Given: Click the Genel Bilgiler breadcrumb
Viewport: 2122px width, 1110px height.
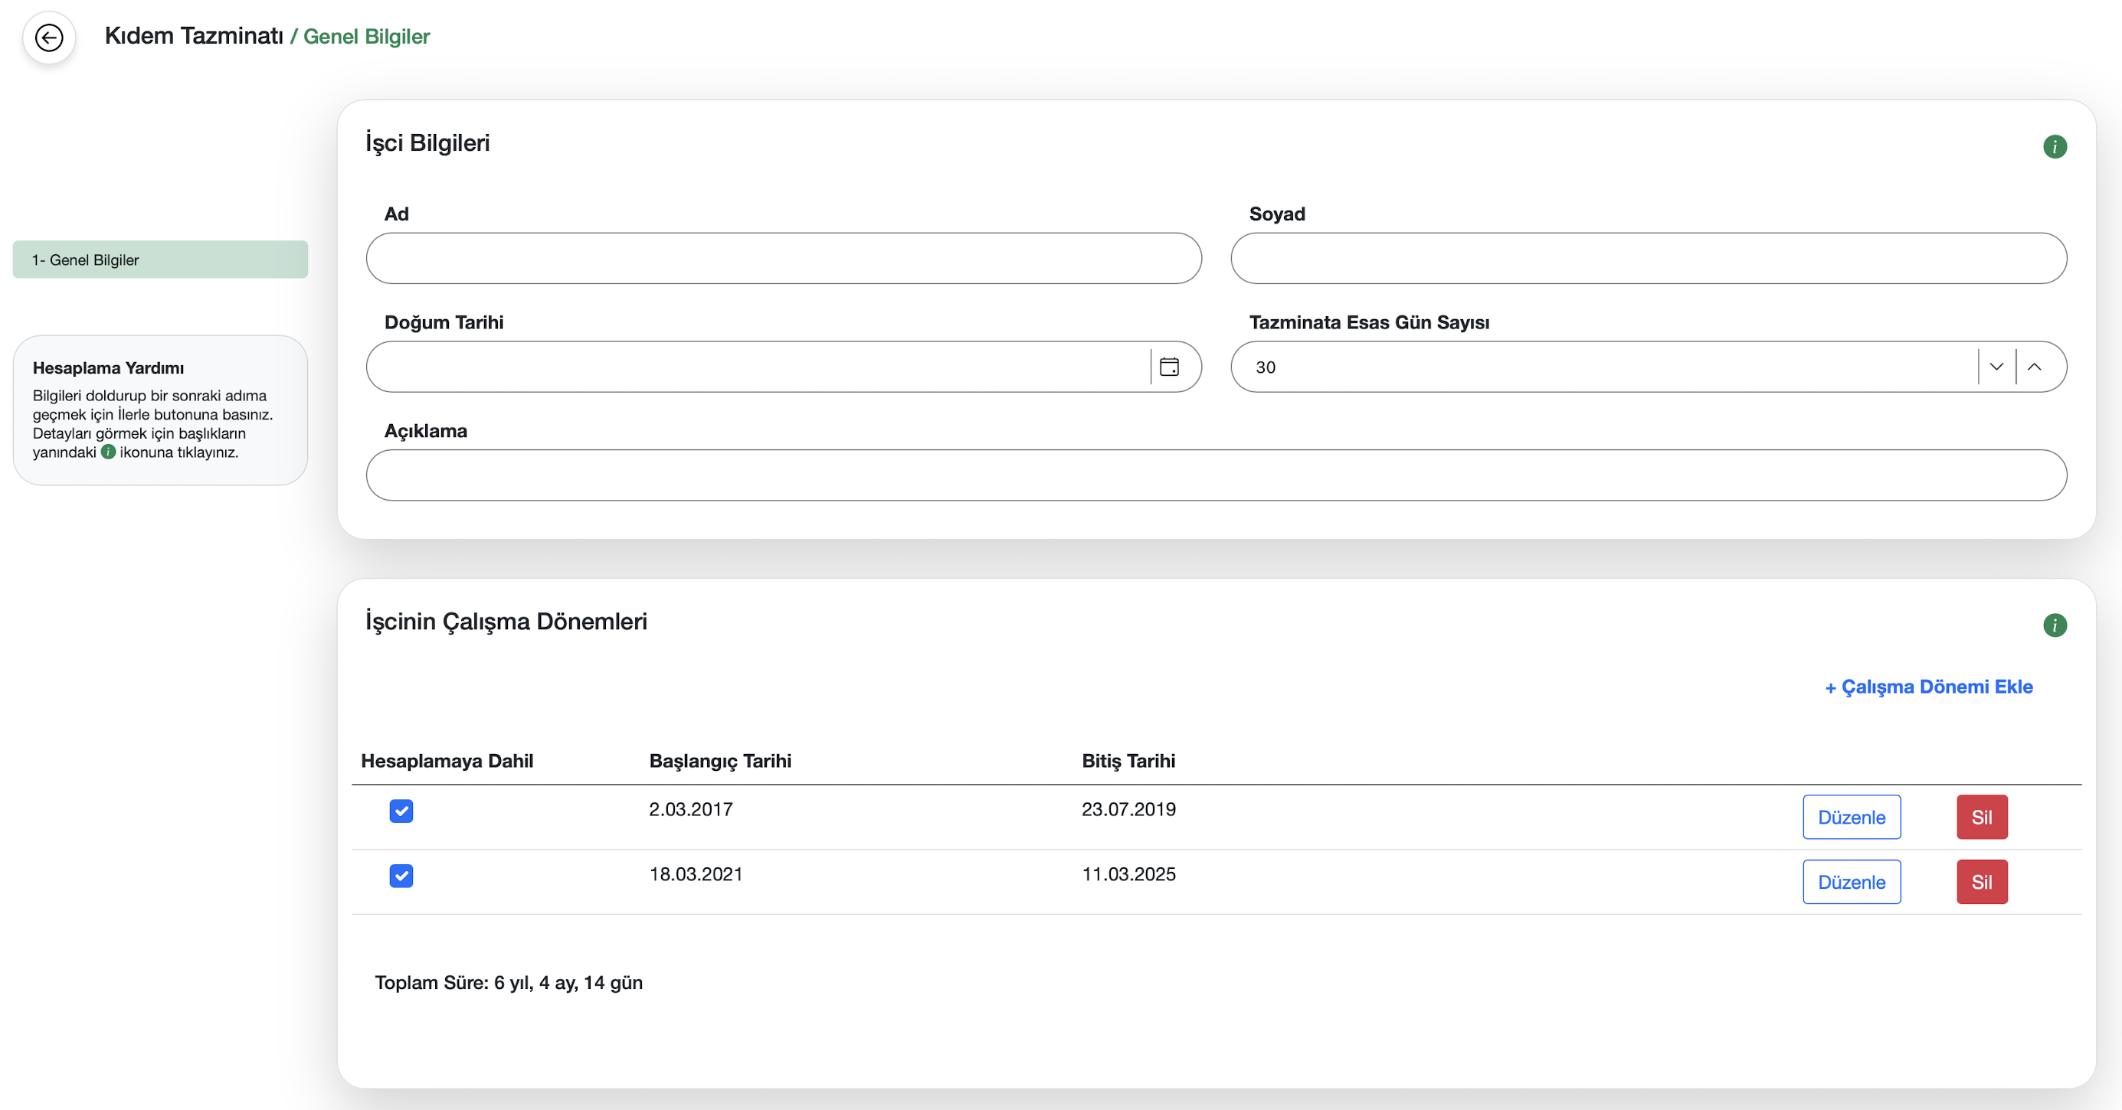Looking at the screenshot, I should (x=367, y=36).
